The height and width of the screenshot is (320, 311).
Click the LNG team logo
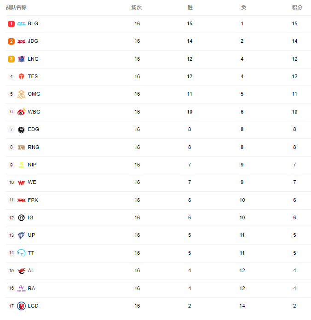[x=21, y=59]
